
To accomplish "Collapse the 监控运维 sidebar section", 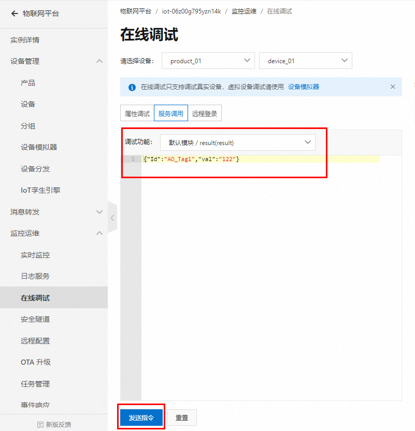I will pos(99,233).
